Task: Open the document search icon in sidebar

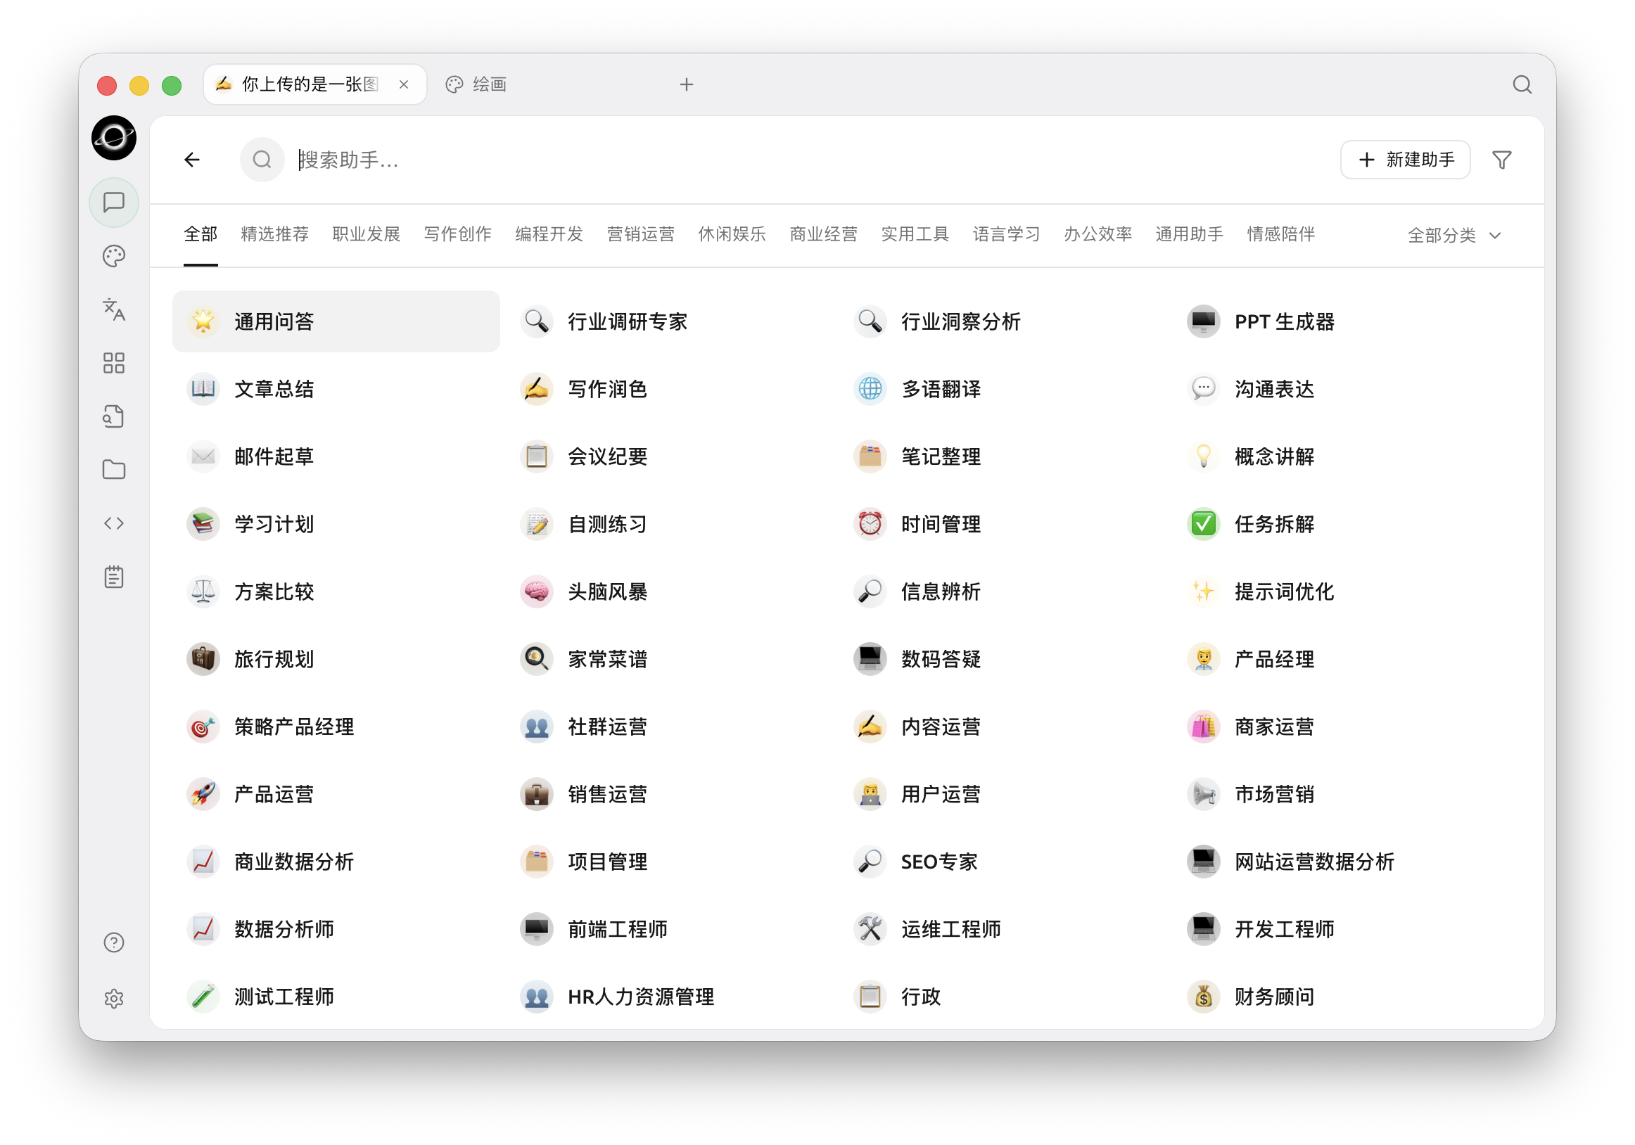Action: pyautogui.click(x=114, y=416)
